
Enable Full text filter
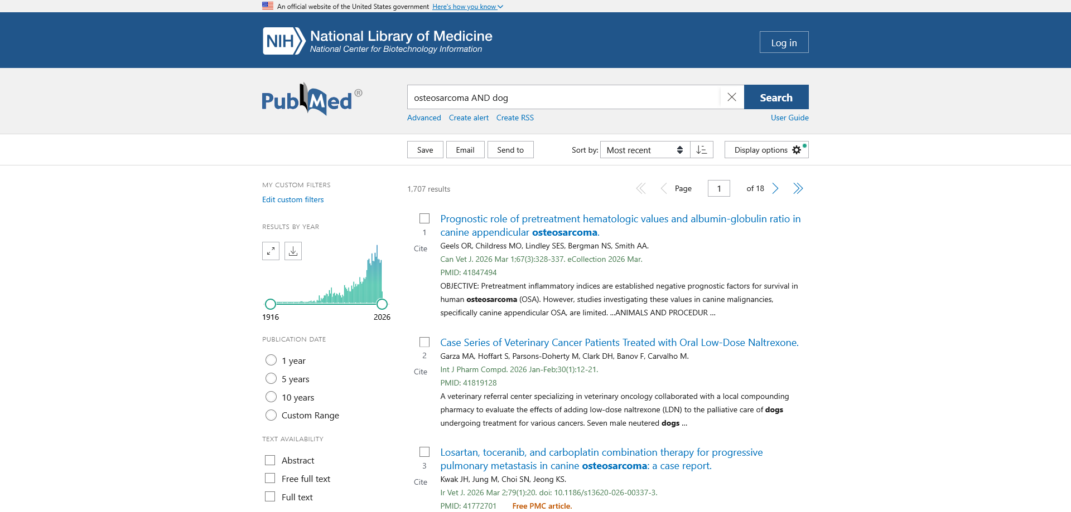270,496
